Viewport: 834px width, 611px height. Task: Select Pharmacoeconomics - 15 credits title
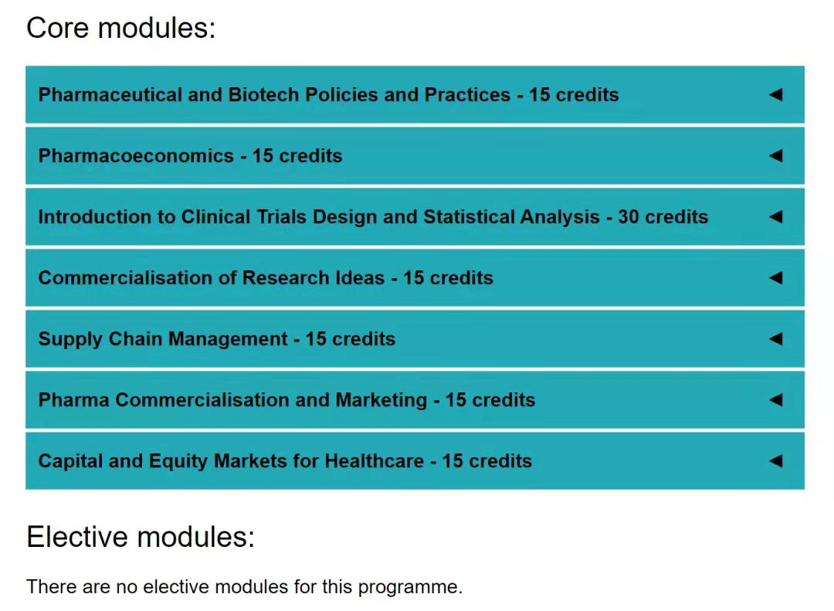191,156
